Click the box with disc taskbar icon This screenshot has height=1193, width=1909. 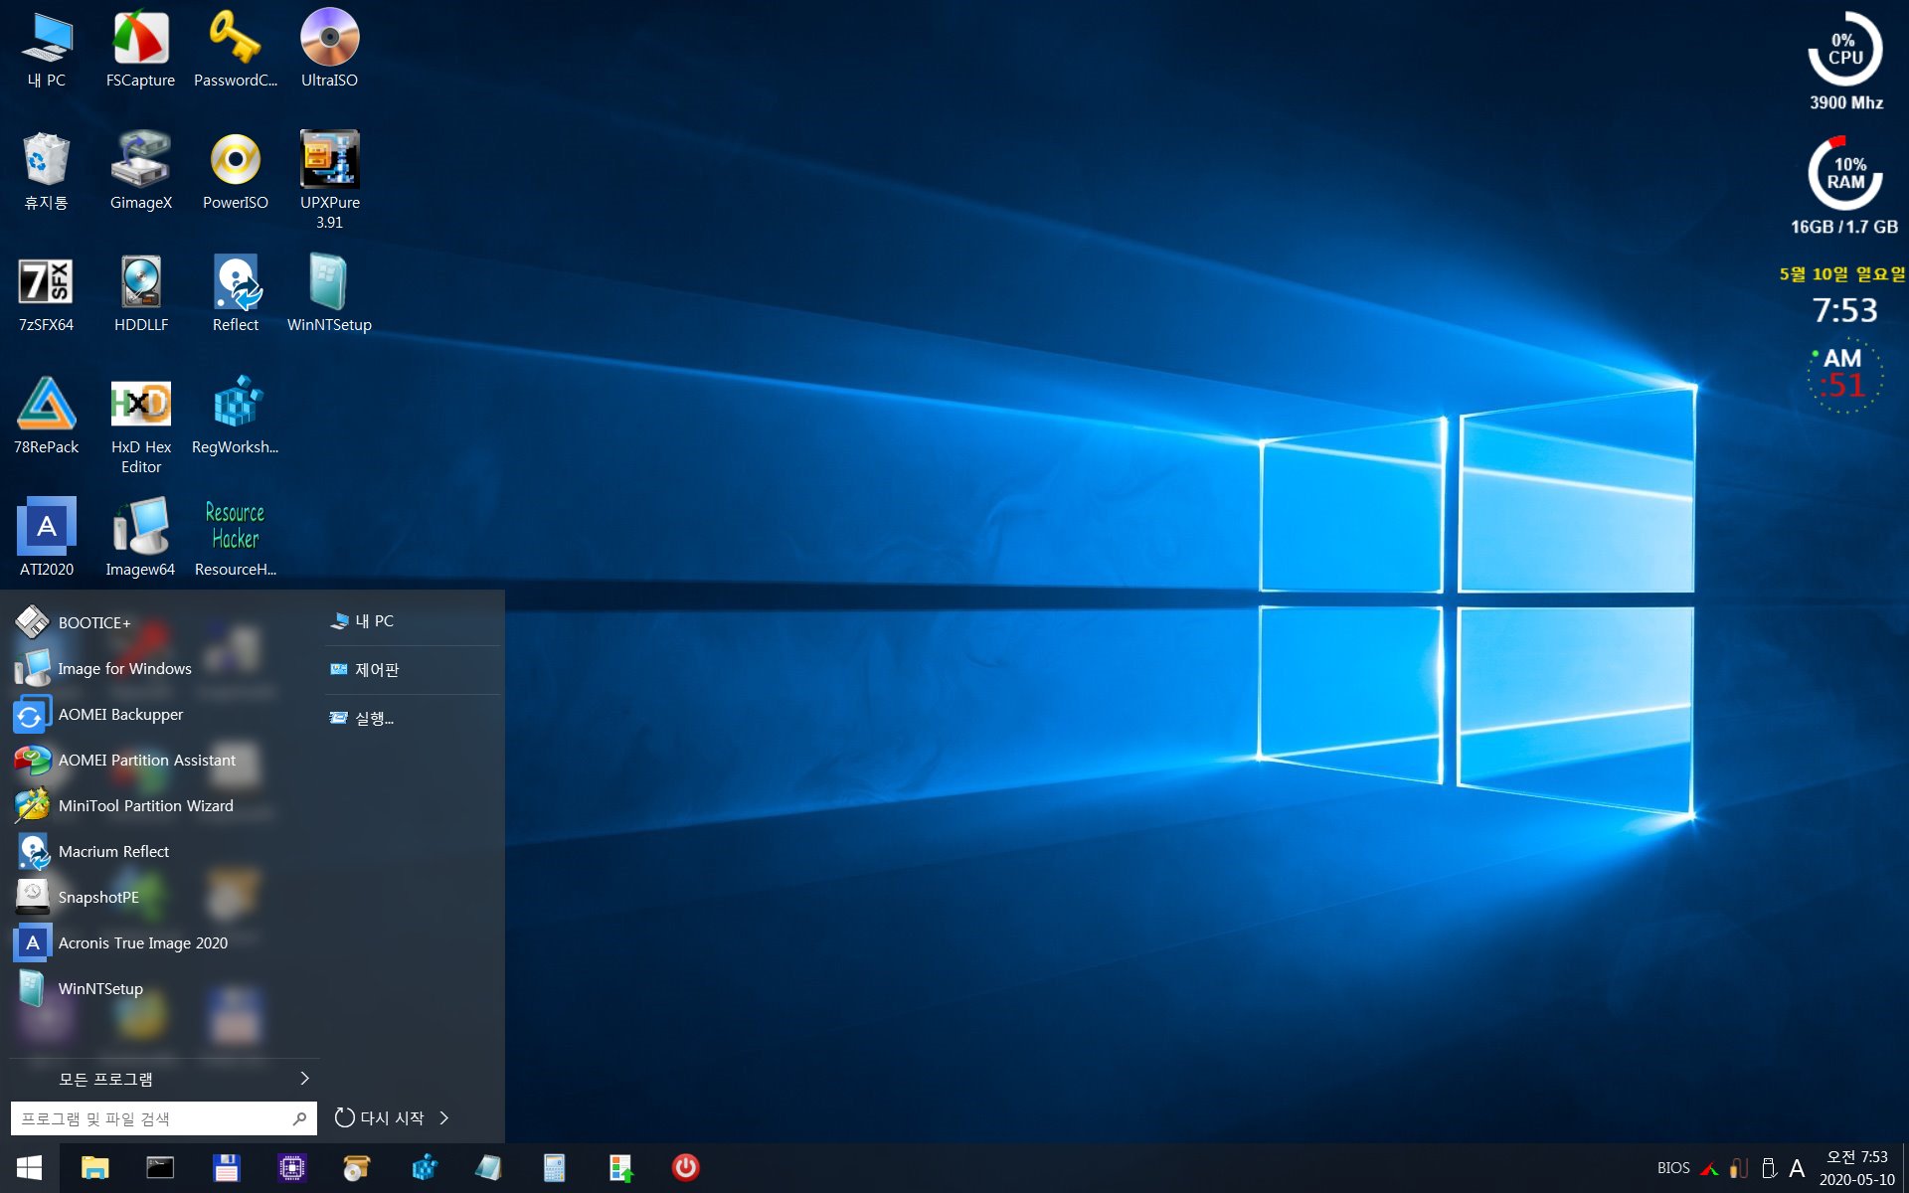[357, 1168]
